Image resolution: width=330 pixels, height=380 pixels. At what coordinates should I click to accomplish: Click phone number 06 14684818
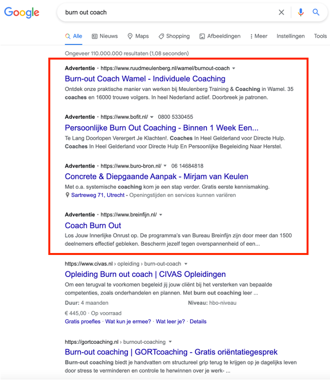tap(187, 166)
